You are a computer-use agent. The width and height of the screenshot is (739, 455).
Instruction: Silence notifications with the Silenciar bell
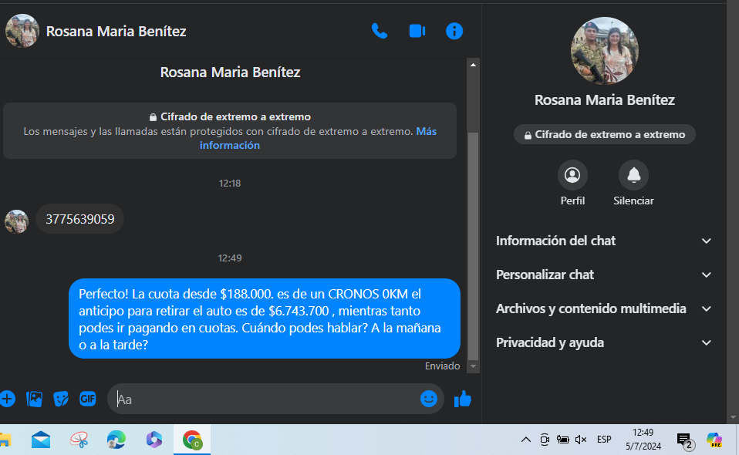[633, 176]
